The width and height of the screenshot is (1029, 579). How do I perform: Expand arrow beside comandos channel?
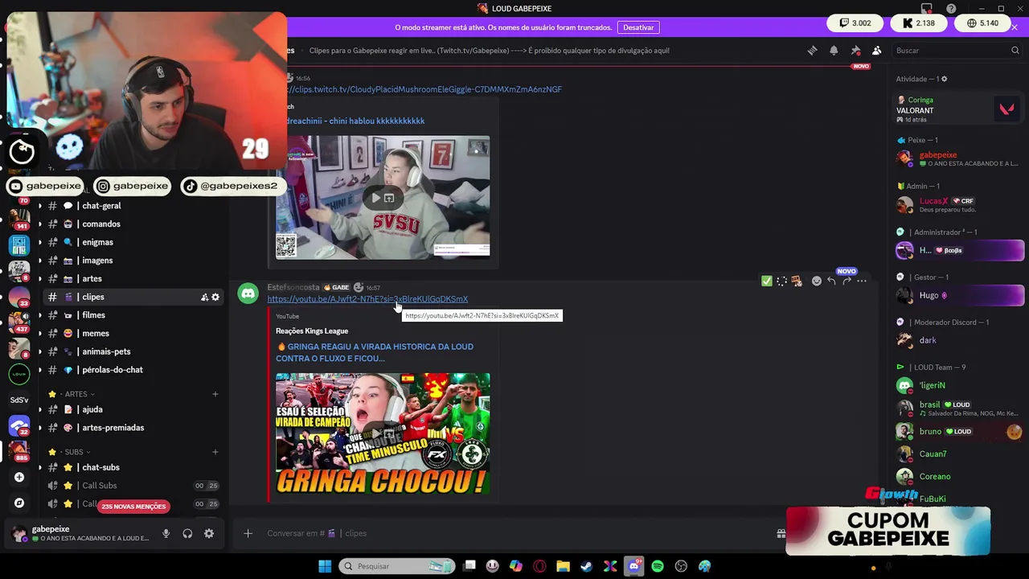[x=39, y=224]
